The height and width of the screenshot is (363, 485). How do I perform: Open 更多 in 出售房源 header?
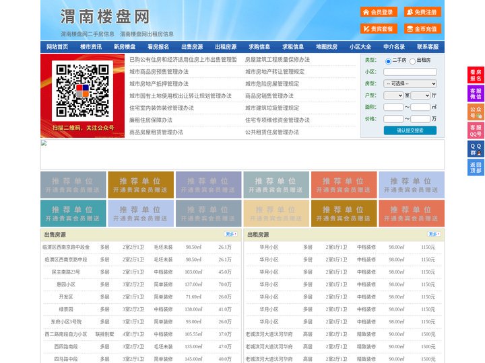tap(231, 235)
